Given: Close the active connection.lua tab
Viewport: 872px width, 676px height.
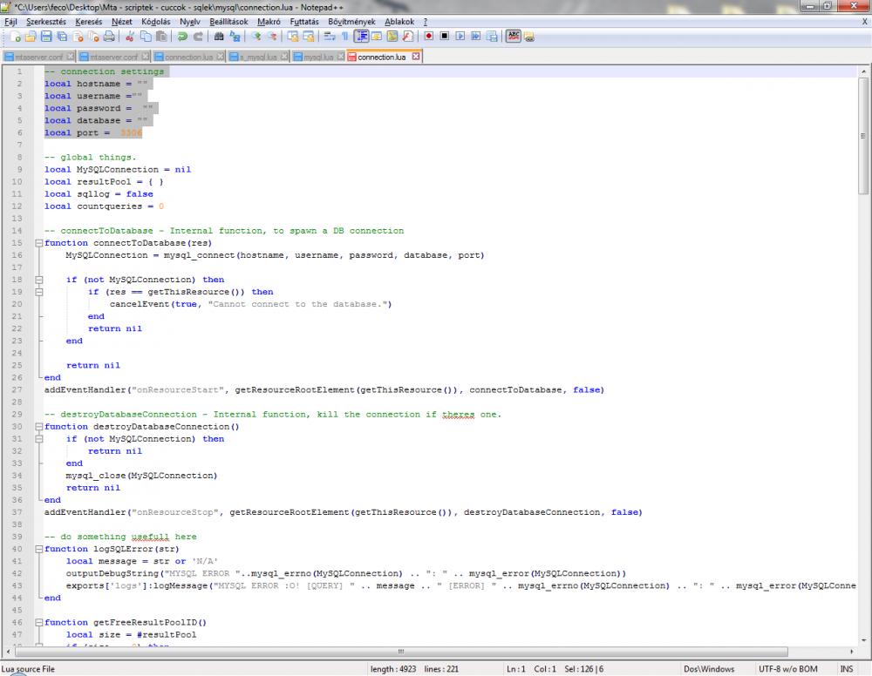Looking at the screenshot, I should (x=416, y=57).
